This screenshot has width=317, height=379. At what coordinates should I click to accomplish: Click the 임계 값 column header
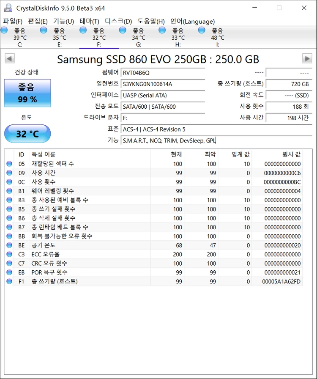tap(235, 154)
